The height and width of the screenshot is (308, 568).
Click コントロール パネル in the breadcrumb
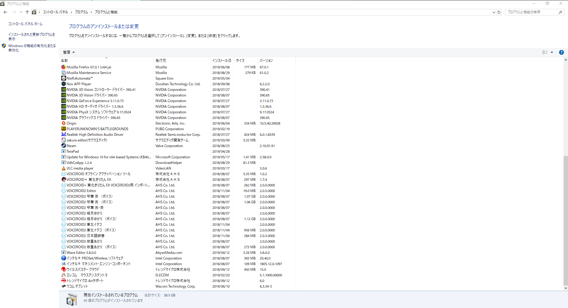pos(55,12)
